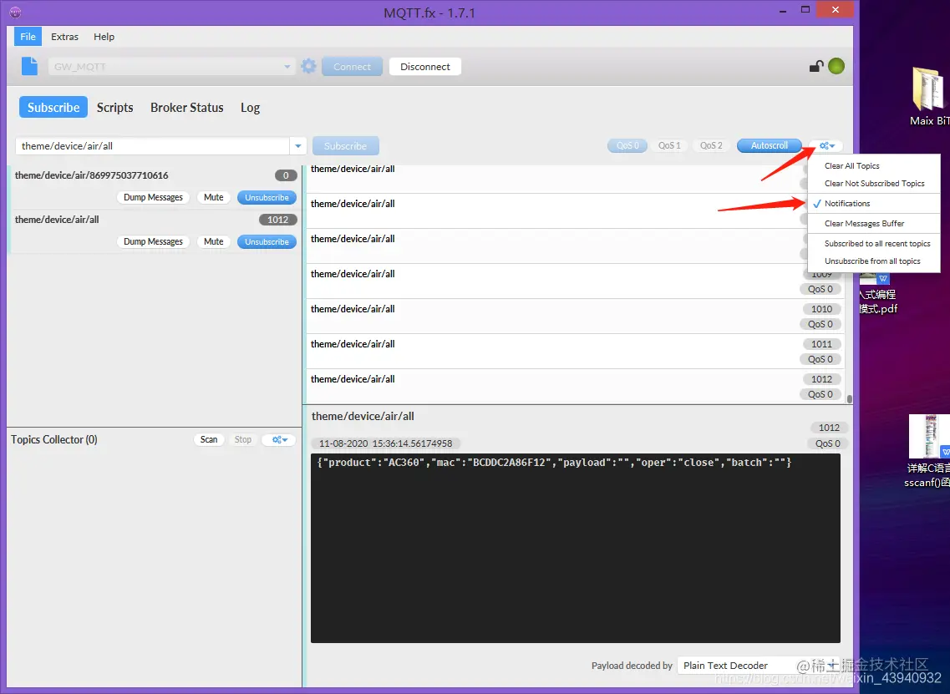Open the Extras menu

(65, 37)
